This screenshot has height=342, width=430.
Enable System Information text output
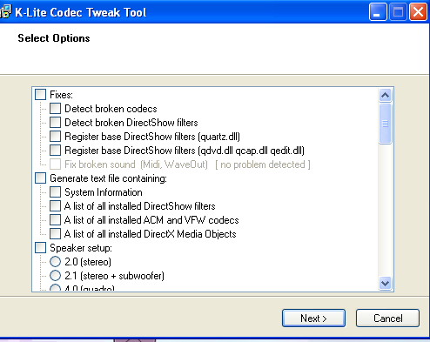pos(55,192)
